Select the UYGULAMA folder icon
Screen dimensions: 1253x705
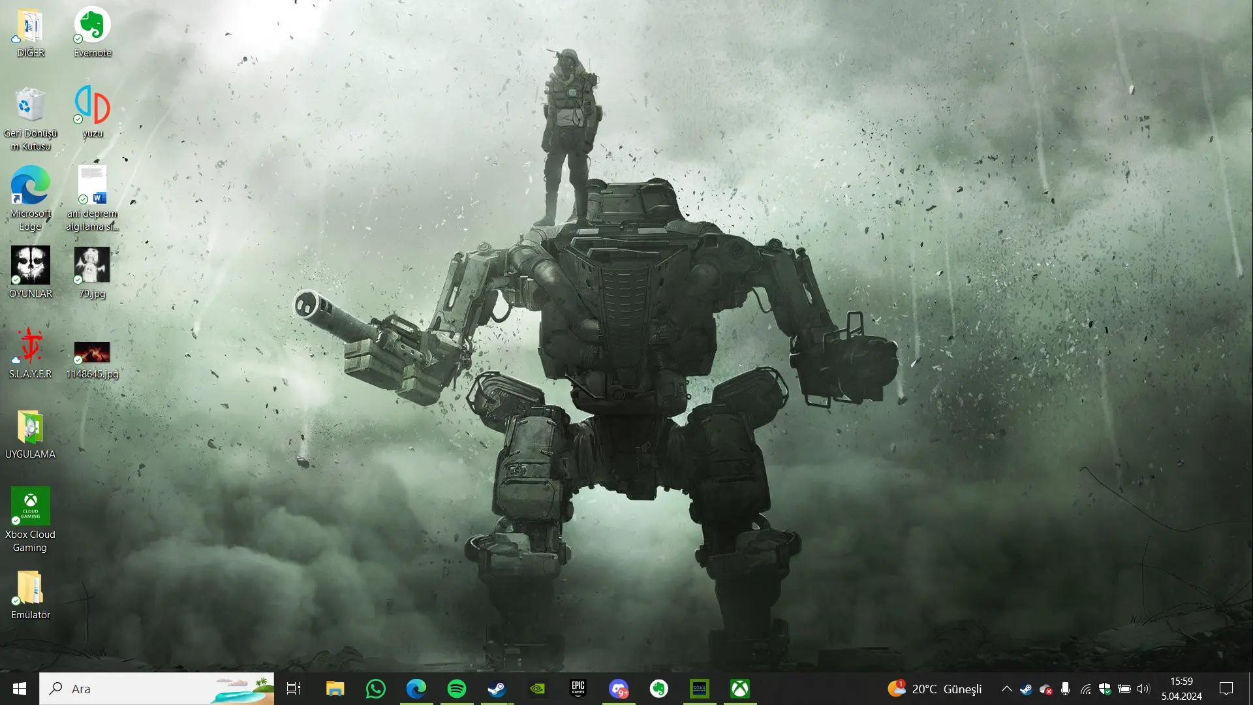pos(30,434)
